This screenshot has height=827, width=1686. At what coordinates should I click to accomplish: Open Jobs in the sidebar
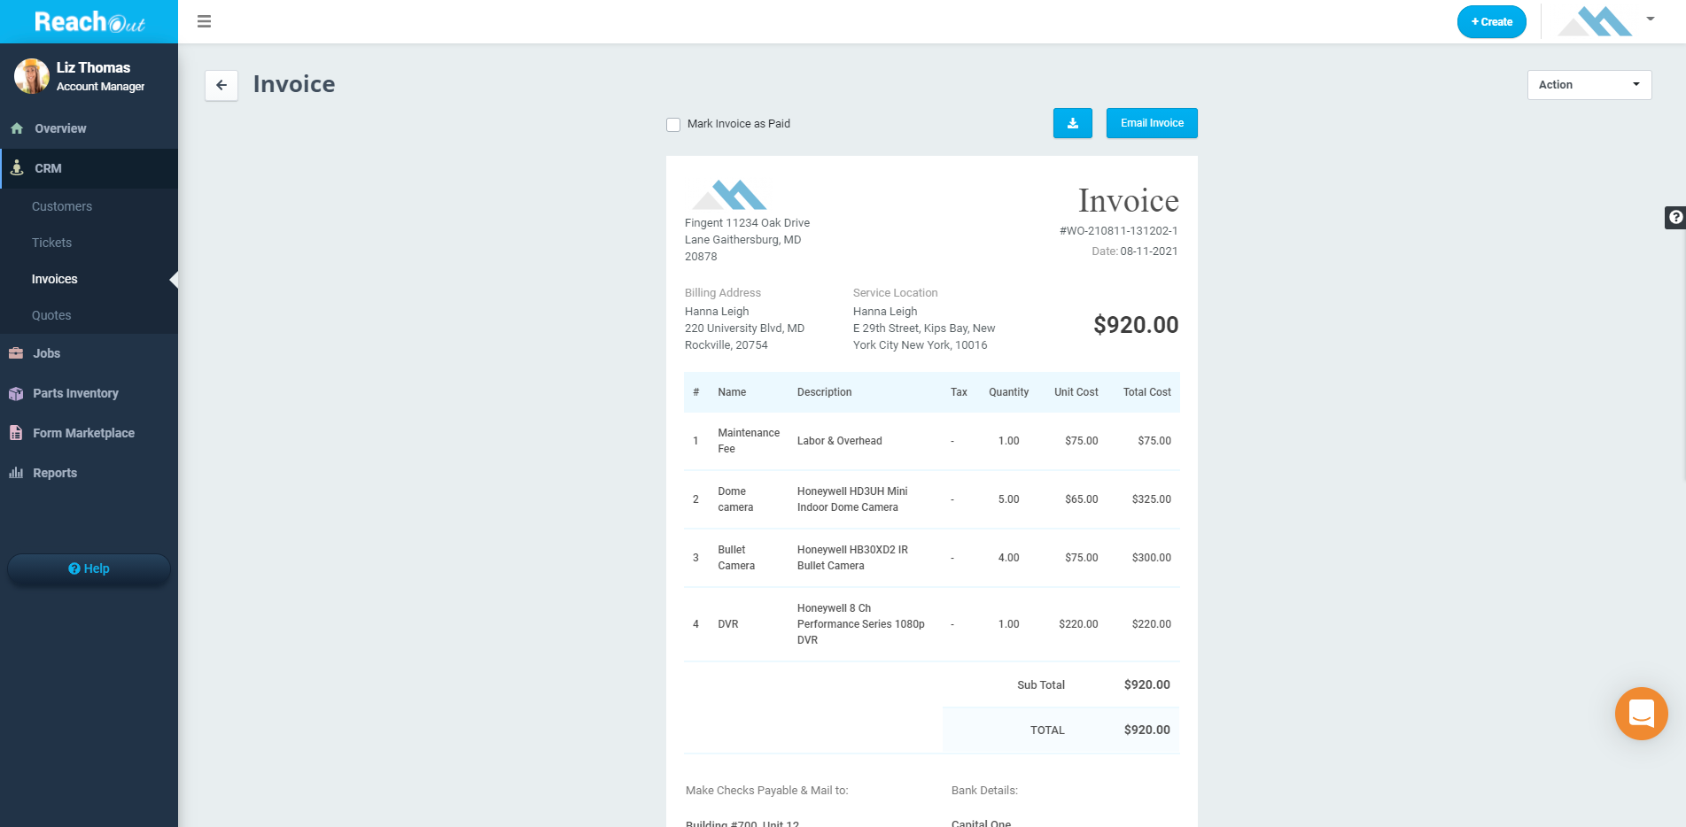click(x=89, y=353)
